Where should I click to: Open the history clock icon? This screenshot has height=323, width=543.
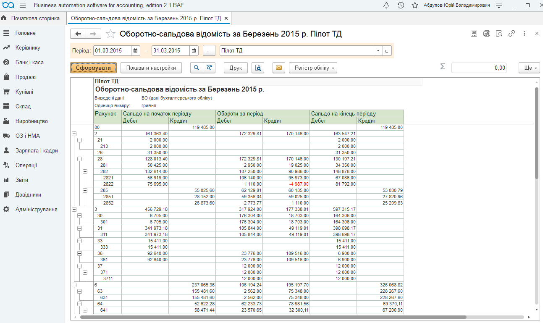tap(401, 5)
